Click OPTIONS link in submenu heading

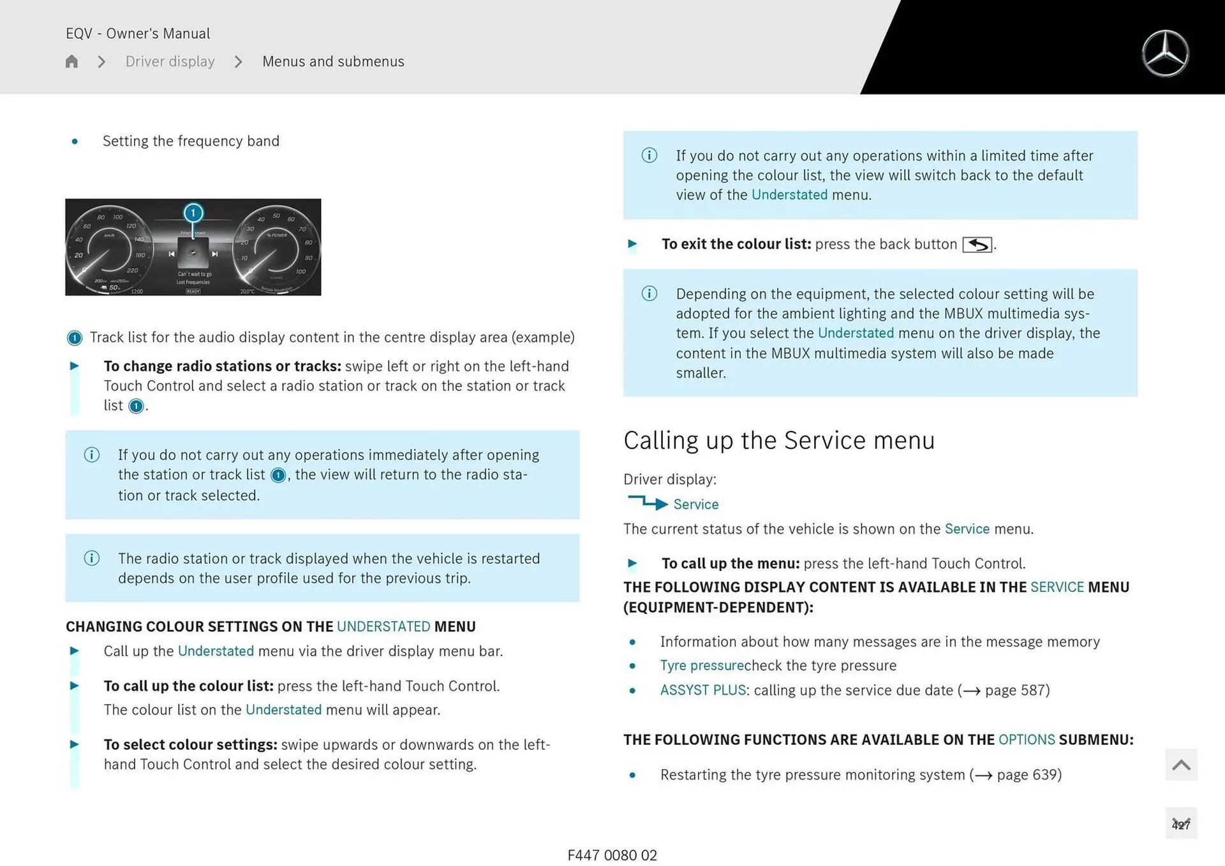click(x=1027, y=740)
